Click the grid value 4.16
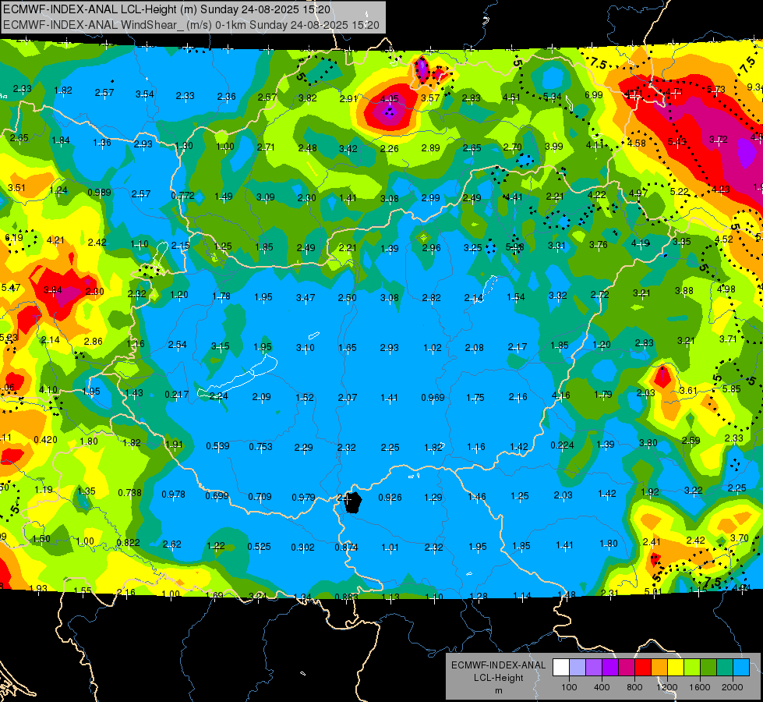 coord(560,395)
